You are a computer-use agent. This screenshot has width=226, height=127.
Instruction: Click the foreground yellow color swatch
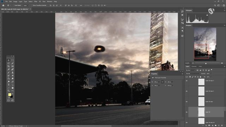pos(10,95)
